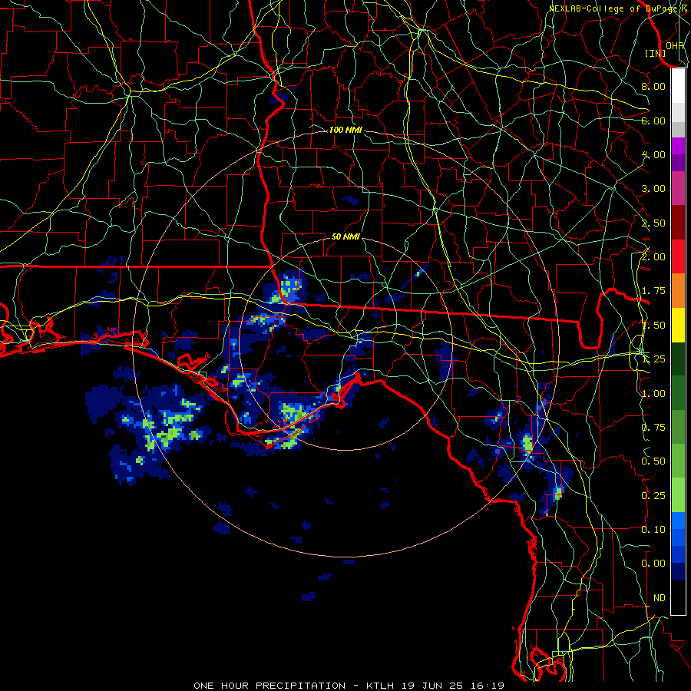691x691 pixels.
Task: Click the '2.00' legend value
Action: click(x=653, y=257)
